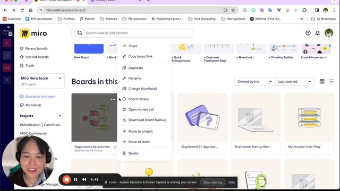The image size is (340, 191).
Task: Open the #Mirofication project
Action: coord(41,125)
